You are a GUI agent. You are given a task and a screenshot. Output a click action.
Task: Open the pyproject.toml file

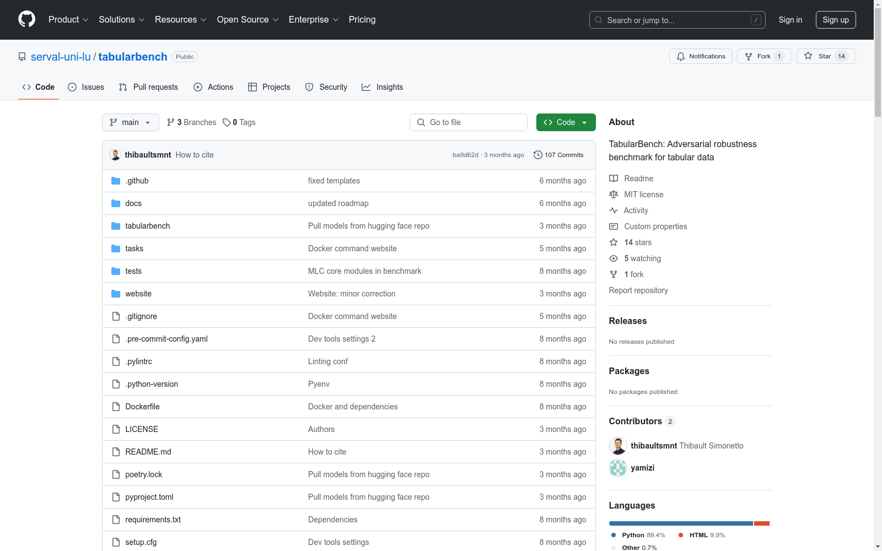point(149,497)
